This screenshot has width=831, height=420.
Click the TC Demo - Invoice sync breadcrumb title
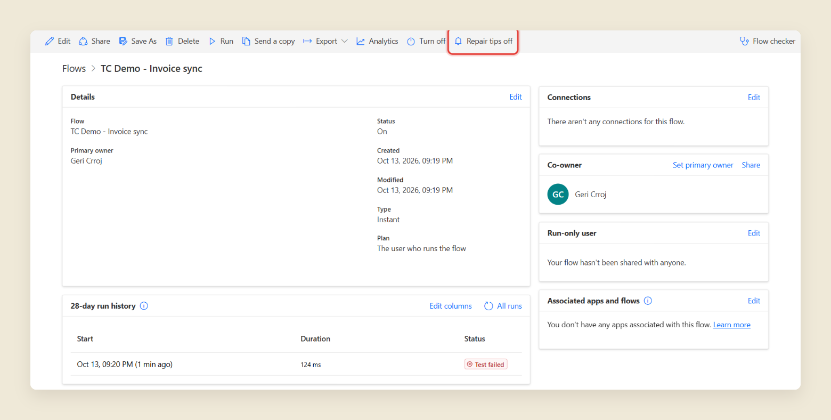click(x=151, y=68)
